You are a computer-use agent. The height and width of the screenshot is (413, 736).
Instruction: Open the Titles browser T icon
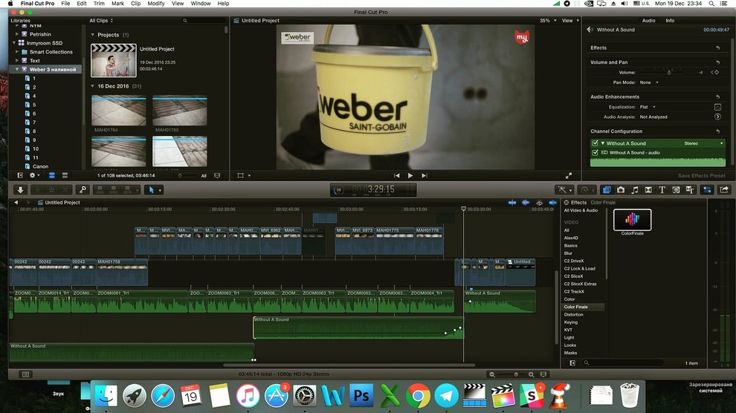pos(662,190)
